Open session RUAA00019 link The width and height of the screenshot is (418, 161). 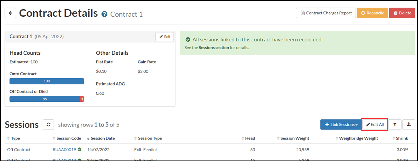(64, 149)
